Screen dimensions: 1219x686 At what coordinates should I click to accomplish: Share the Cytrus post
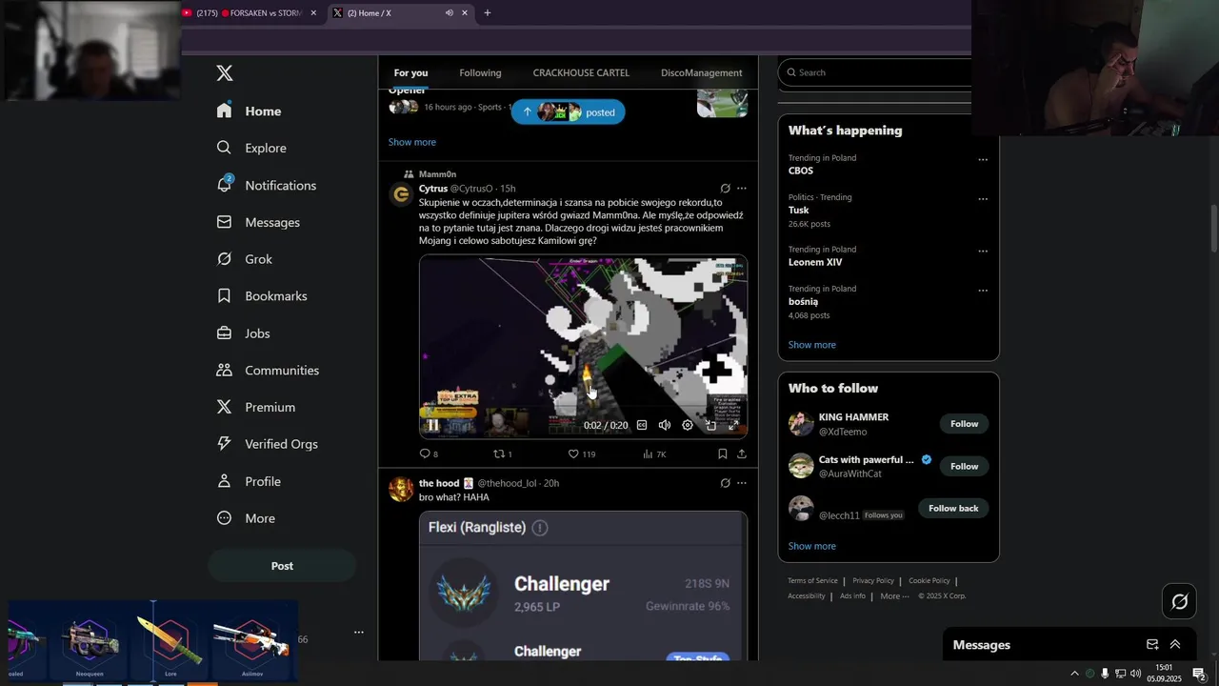pos(742,454)
